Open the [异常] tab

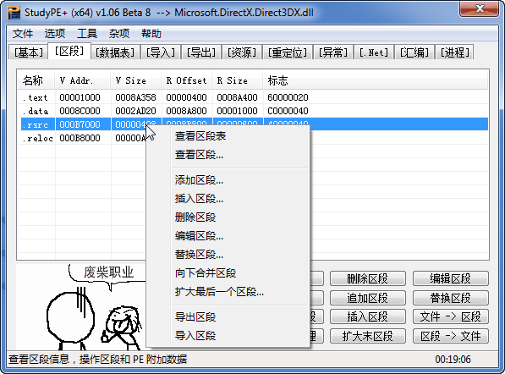333,52
